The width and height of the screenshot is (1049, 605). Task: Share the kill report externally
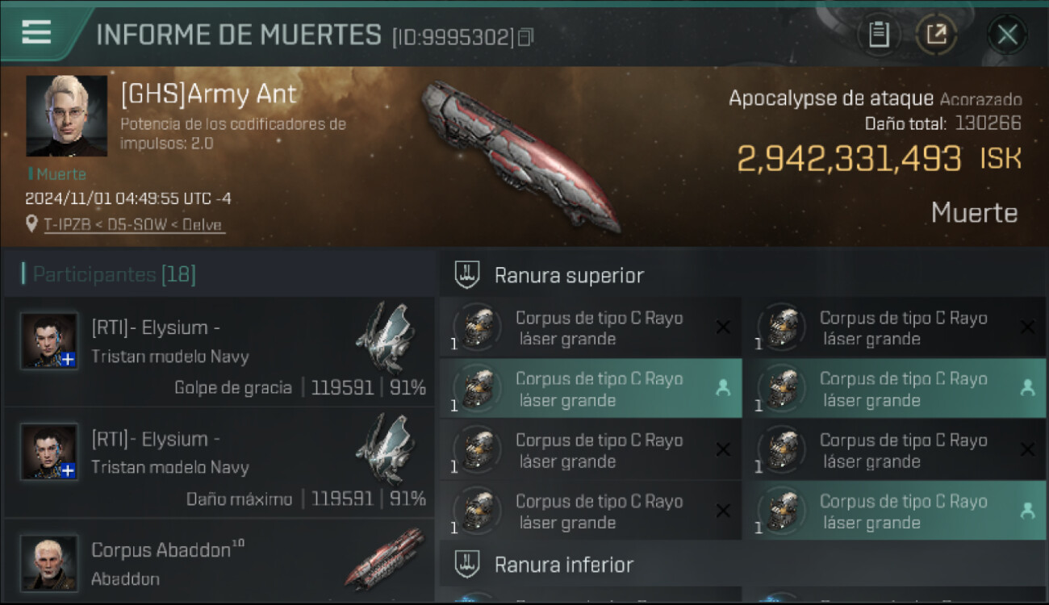click(936, 35)
